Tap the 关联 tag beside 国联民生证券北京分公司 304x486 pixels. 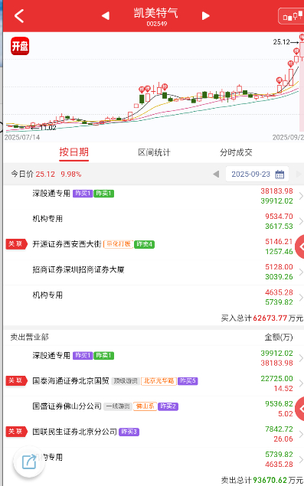[16, 431]
